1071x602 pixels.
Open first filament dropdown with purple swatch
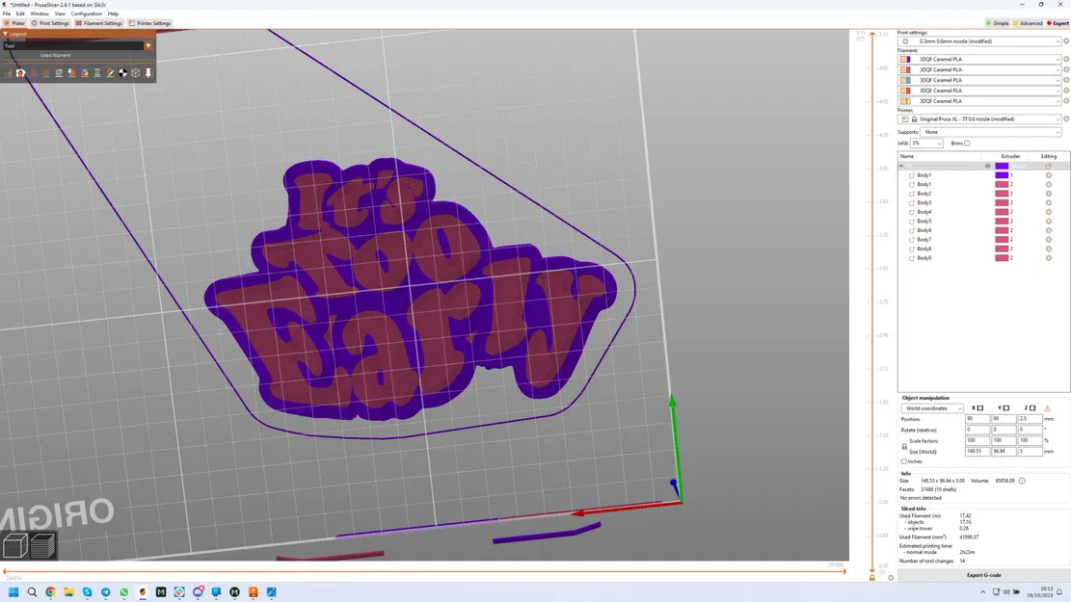pos(980,60)
